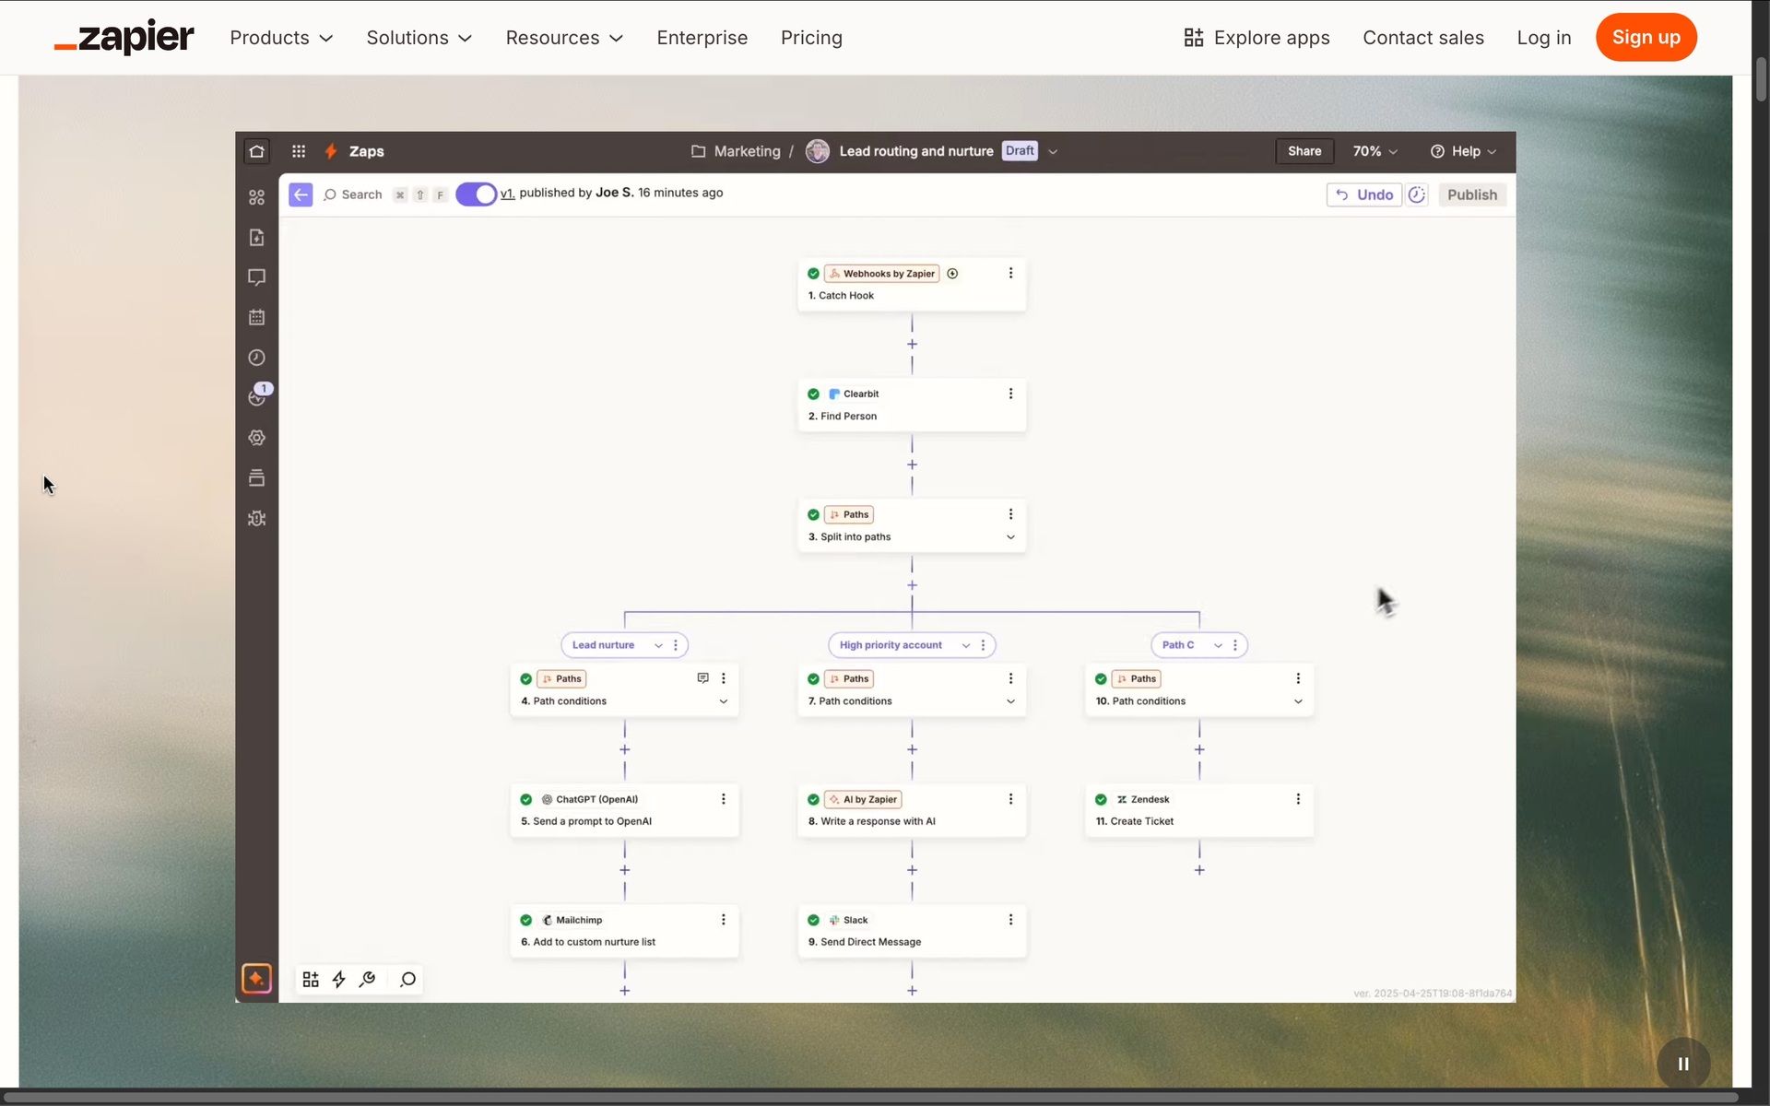Click the comment circle icon in bottom toolbar
Screen dimensions: 1770x1106
[408, 980]
